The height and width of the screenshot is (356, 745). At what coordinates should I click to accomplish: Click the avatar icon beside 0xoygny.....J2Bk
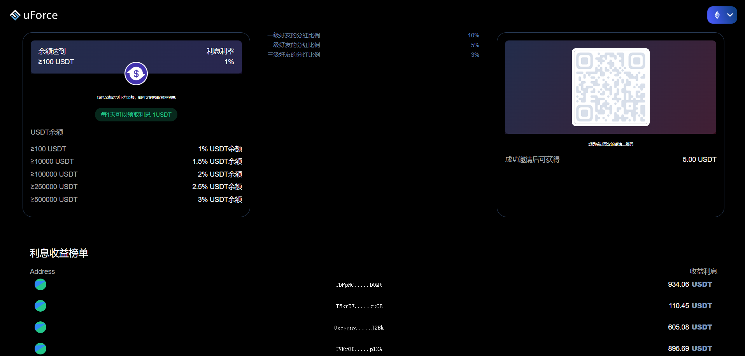point(40,328)
